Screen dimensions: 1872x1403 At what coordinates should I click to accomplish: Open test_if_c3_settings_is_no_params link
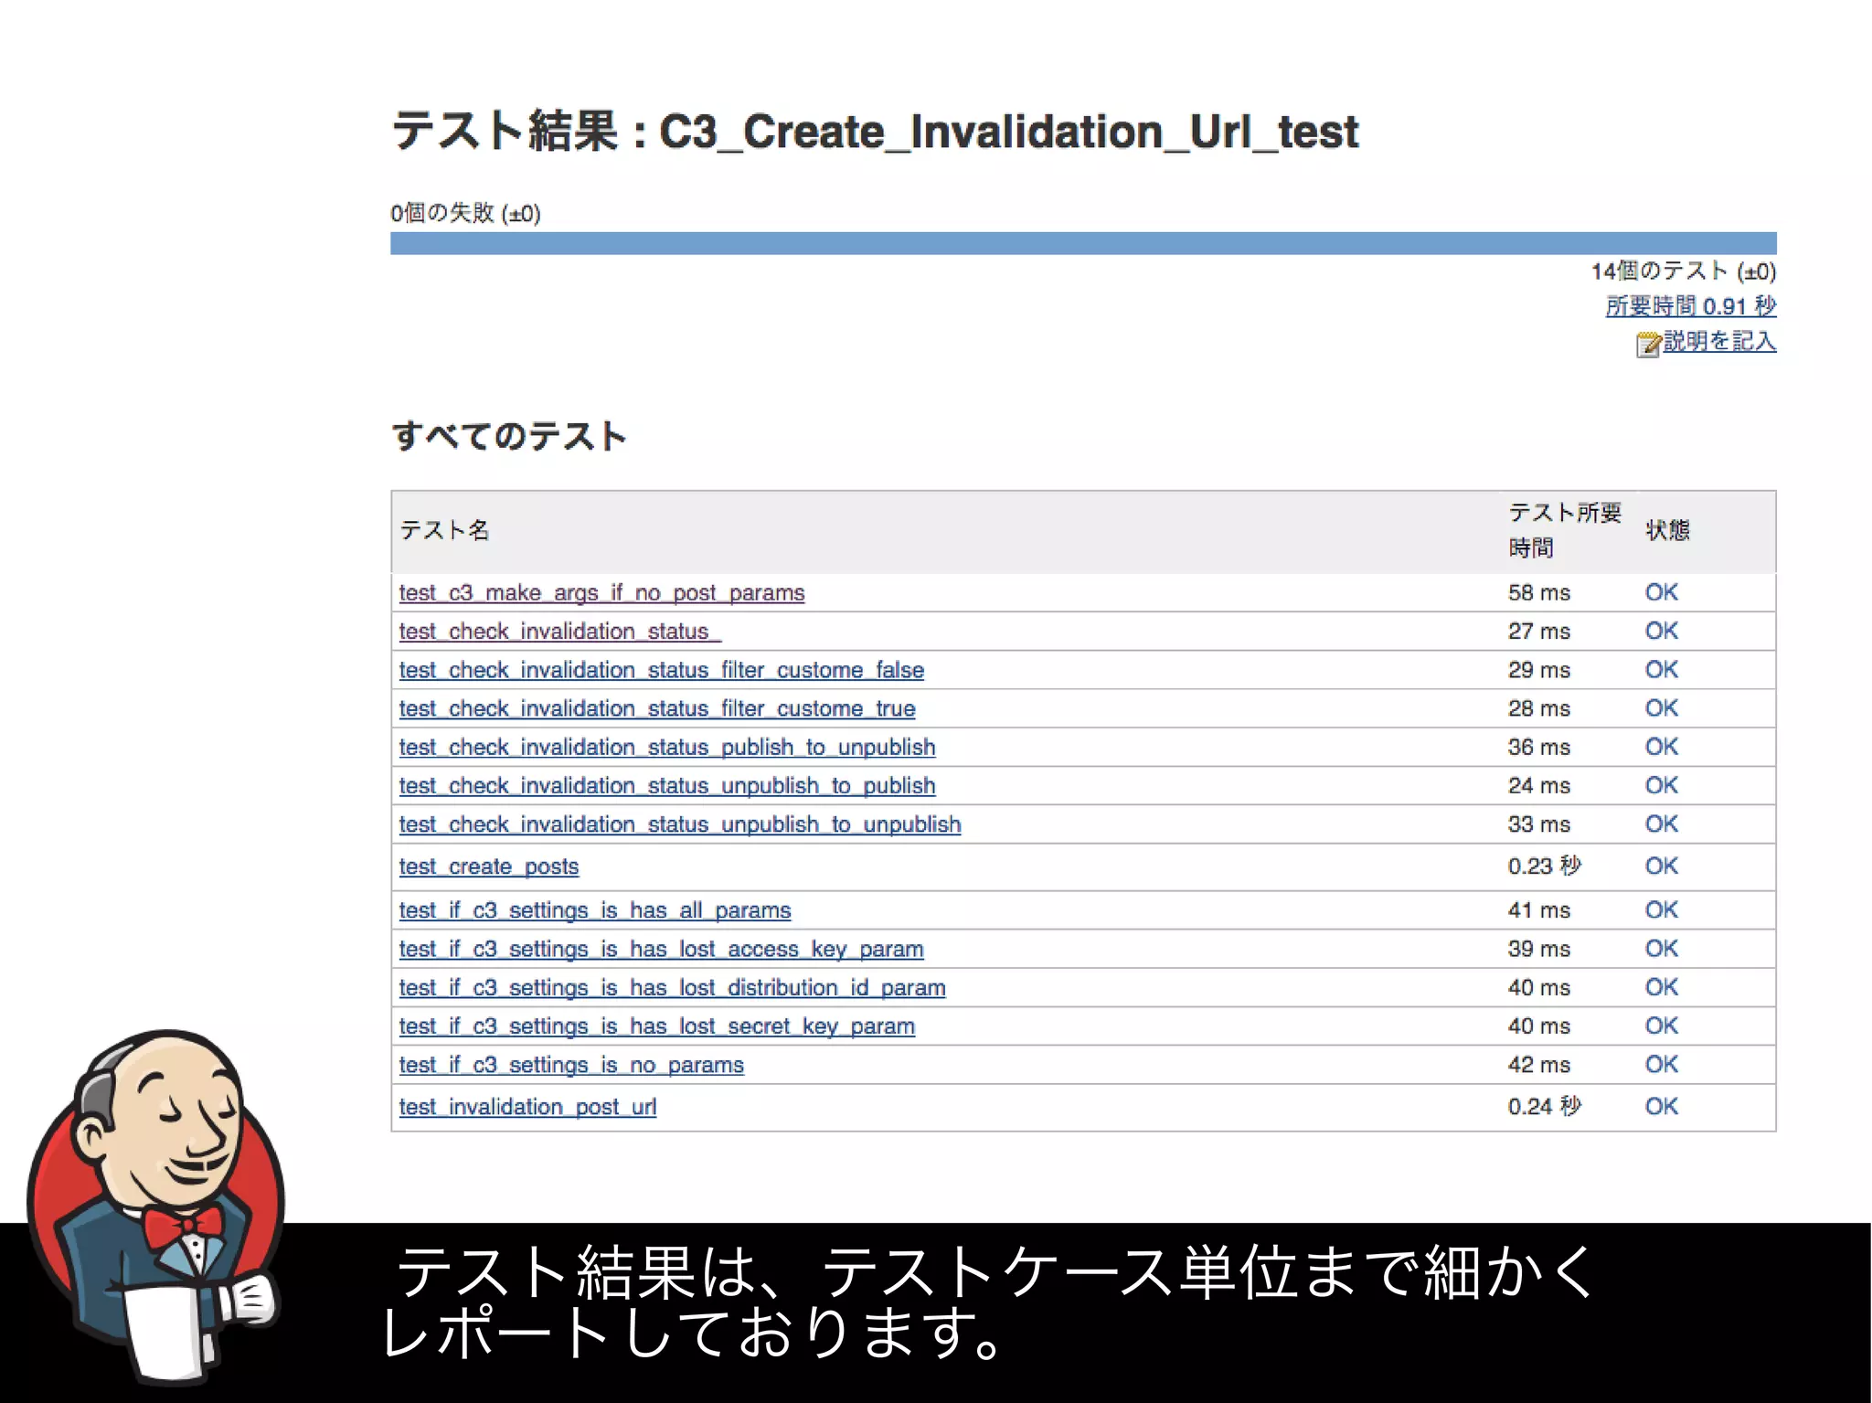pos(571,1064)
